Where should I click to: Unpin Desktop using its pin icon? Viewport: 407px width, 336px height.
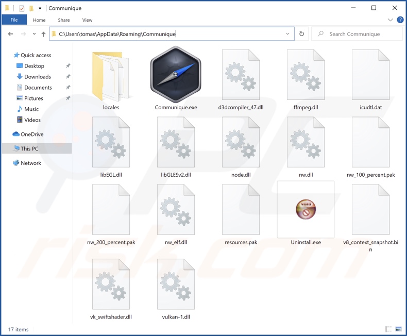click(x=68, y=65)
